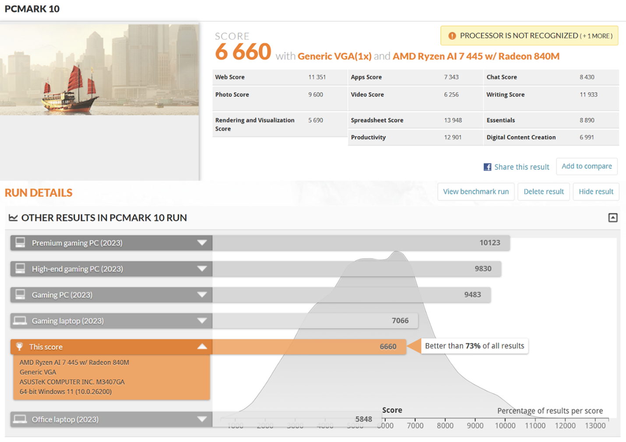Screen dimensions: 626x442
Task: Collapse the Other Results panel with the corner toggle
Action: [612, 218]
